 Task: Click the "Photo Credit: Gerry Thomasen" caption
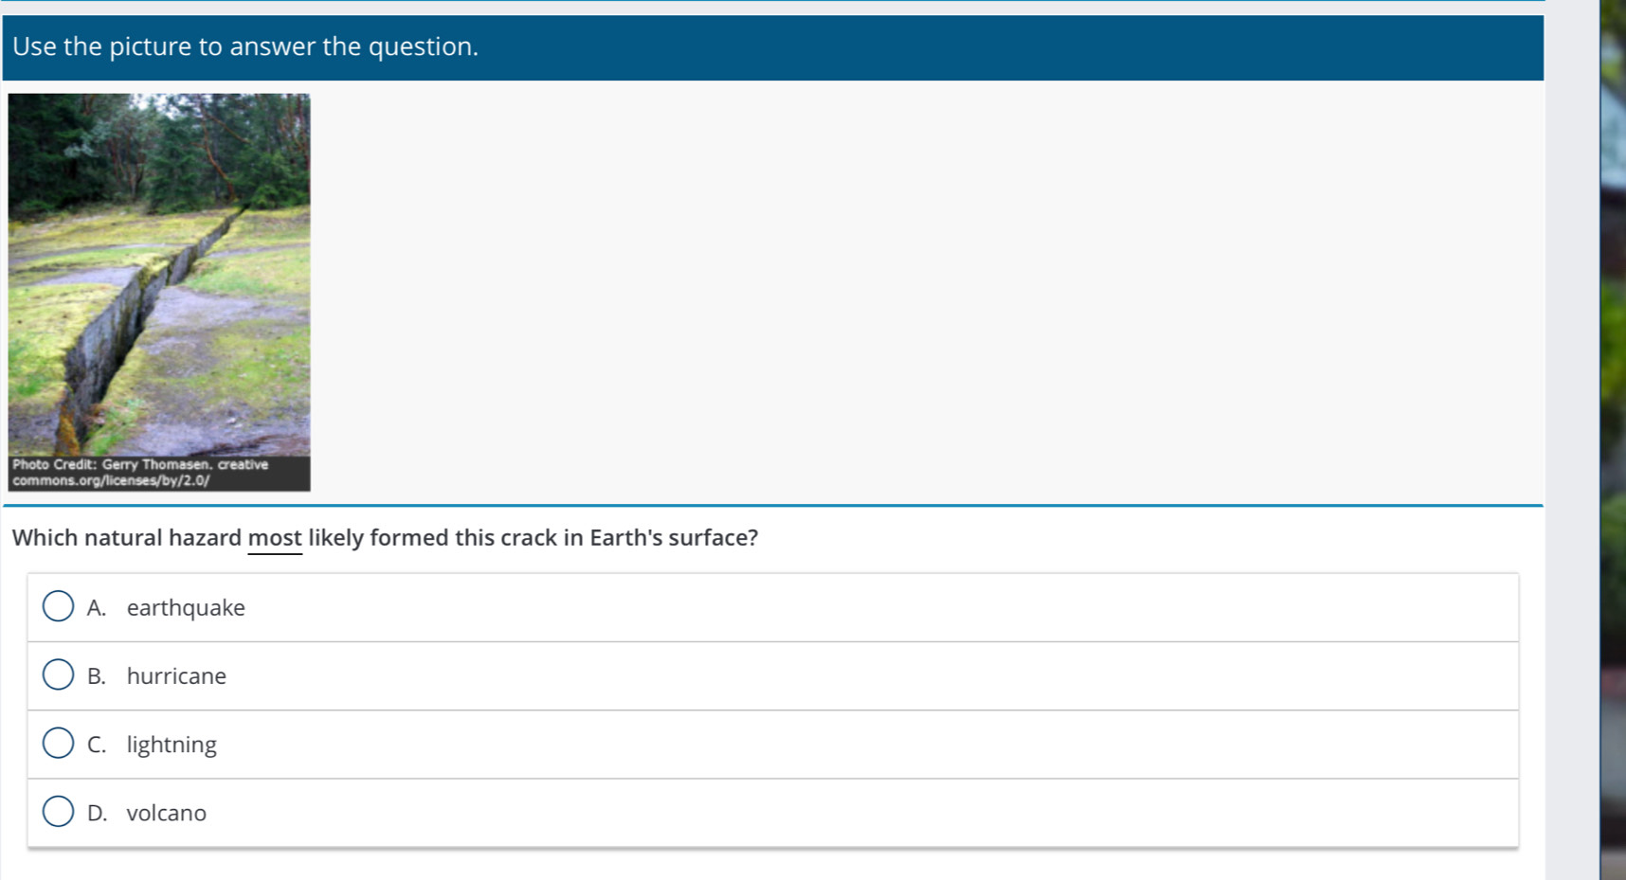click(140, 465)
